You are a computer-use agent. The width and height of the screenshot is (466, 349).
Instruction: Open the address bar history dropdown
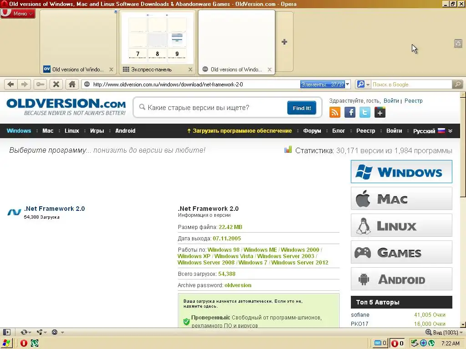click(347, 85)
